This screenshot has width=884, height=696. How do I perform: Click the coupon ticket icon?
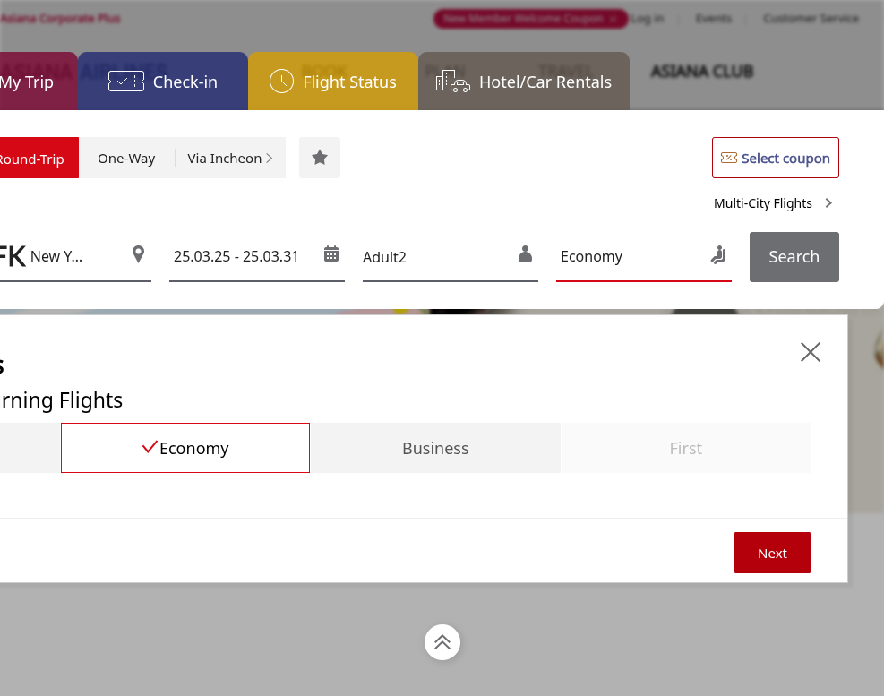pos(729,158)
